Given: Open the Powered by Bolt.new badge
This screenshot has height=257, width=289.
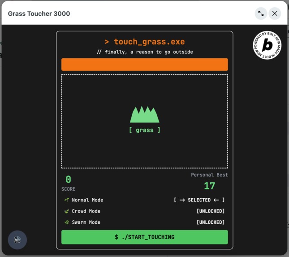Looking at the screenshot, I should pyautogui.click(x=267, y=45).
